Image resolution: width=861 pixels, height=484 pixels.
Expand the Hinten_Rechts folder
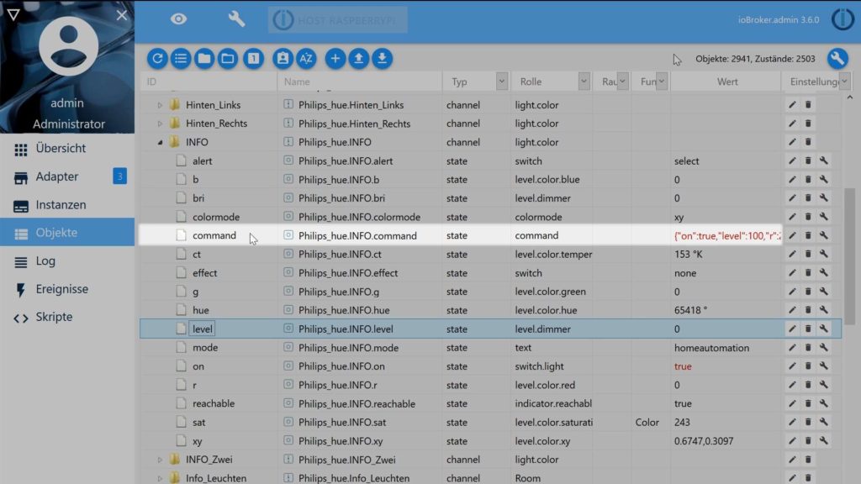pos(160,124)
